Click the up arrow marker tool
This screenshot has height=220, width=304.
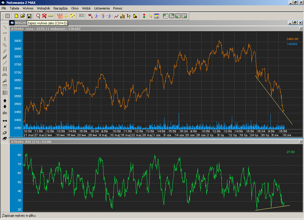(5, 101)
